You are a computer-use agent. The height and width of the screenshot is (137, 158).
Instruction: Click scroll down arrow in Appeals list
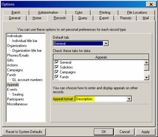point(147,78)
